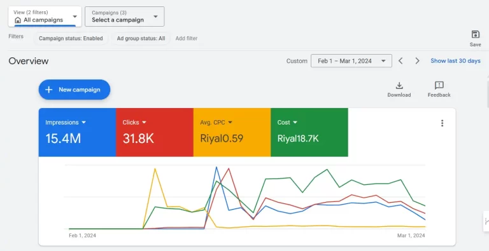Click the side panel chart tab at right edge
Image resolution: width=489 pixels, height=251 pixels.
pyautogui.click(x=486, y=221)
